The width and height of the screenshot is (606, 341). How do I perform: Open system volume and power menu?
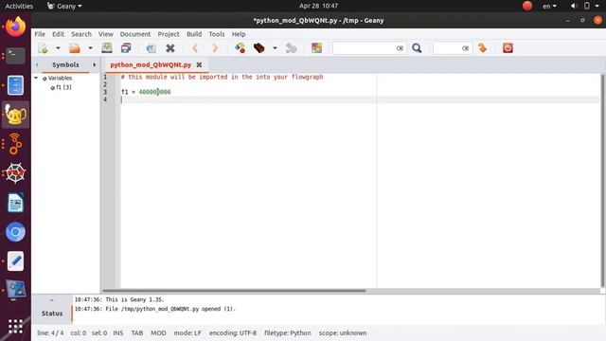click(x=585, y=7)
